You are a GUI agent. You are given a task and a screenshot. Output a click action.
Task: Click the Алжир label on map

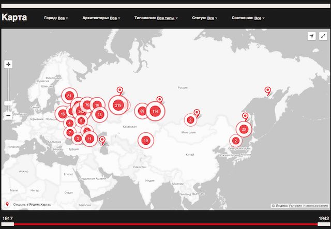click(24, 171)
